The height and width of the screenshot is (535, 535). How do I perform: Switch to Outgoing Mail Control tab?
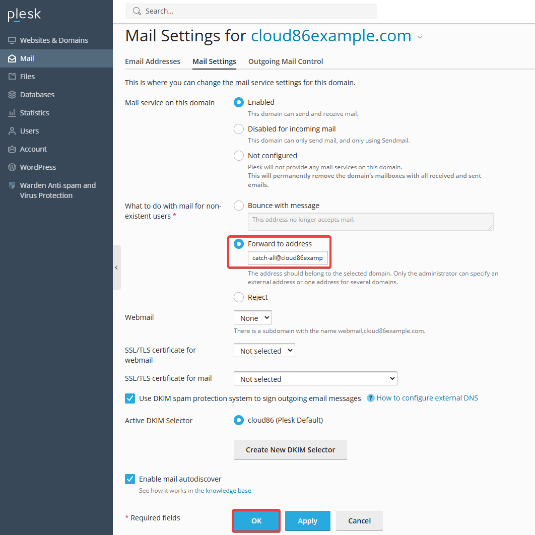[286, 61]
